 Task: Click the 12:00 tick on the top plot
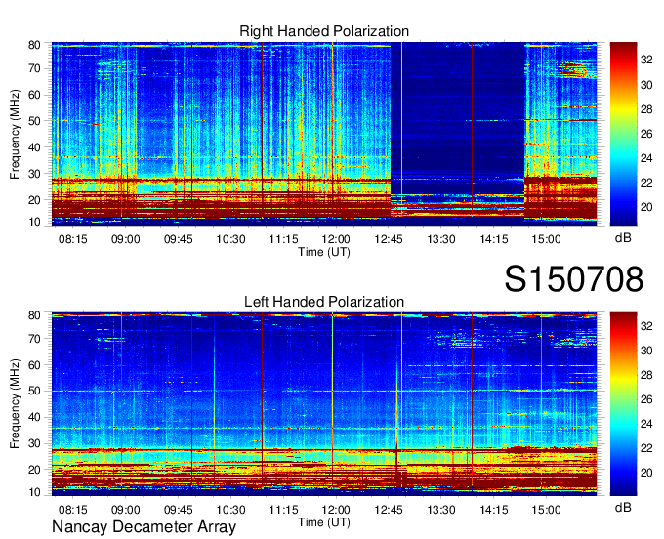pyautogui.click(x=336, y=239)
